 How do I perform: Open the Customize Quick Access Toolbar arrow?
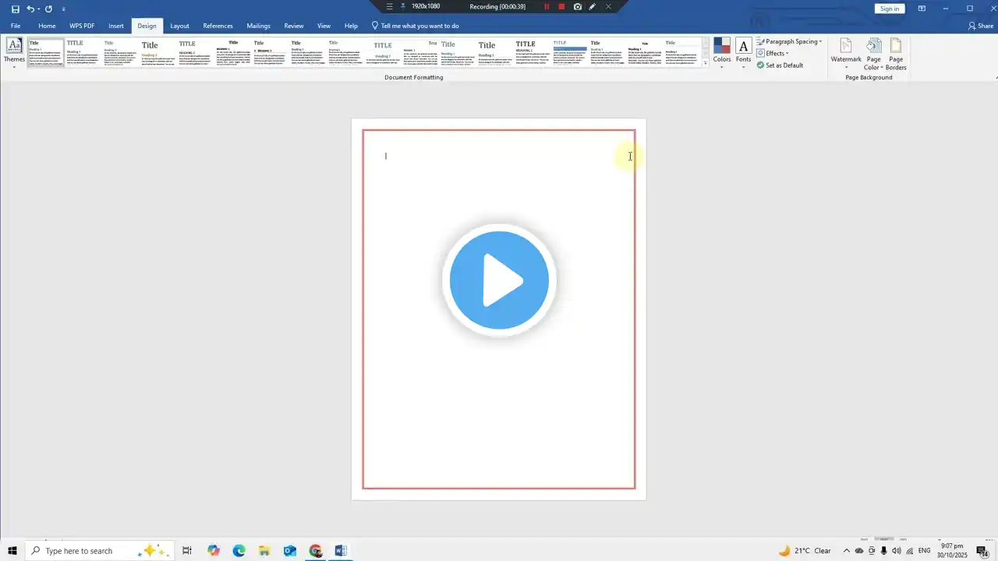(64, 9)
